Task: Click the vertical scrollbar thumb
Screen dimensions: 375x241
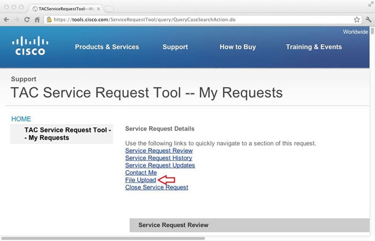Action: pos(372,31)
